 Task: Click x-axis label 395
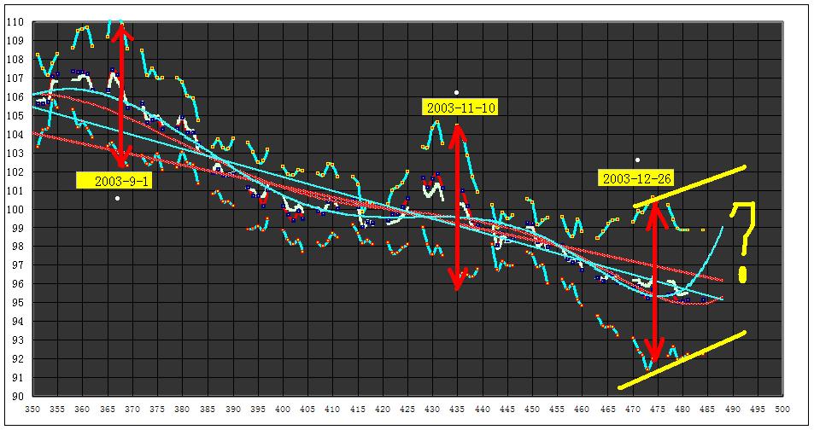click(x=257, y=410)
